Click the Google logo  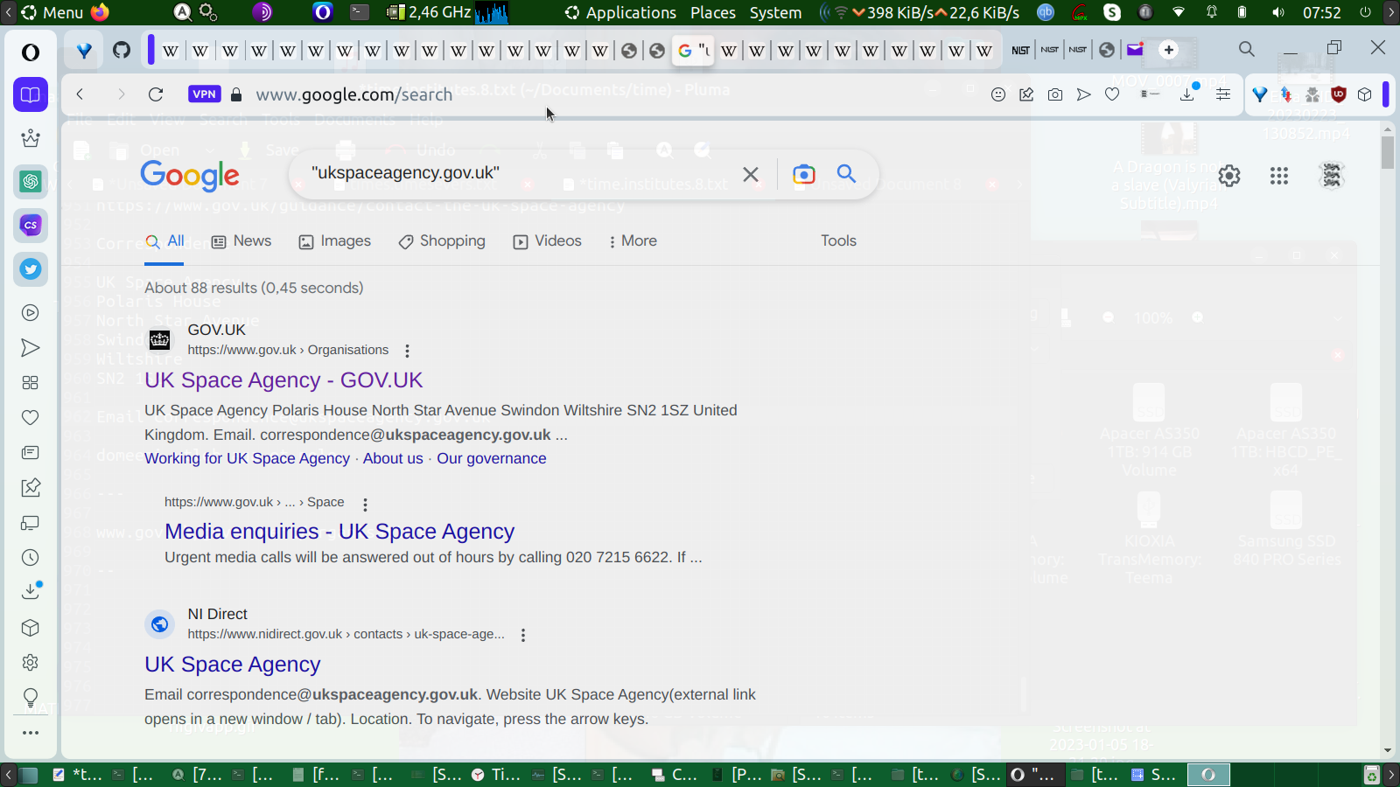click(190, 175)
